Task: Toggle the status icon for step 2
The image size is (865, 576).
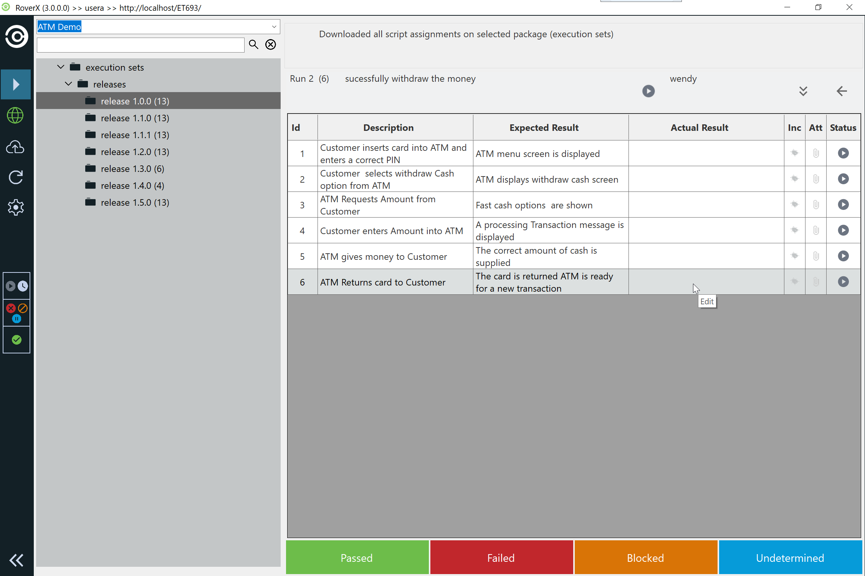Action: pos(843,179)
